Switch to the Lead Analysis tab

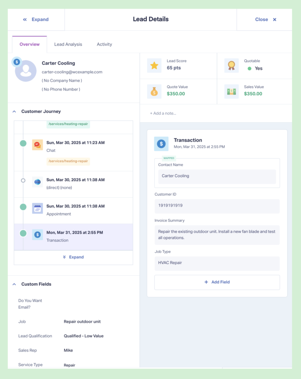pyautogui.click(x=68, y=44)
